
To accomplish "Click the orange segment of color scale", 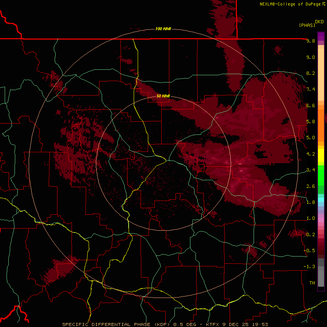I will pyautogui.click(x=321, y=125).
